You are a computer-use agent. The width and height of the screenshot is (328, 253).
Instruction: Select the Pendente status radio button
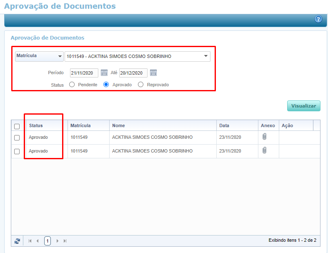(x=72, y=85)
